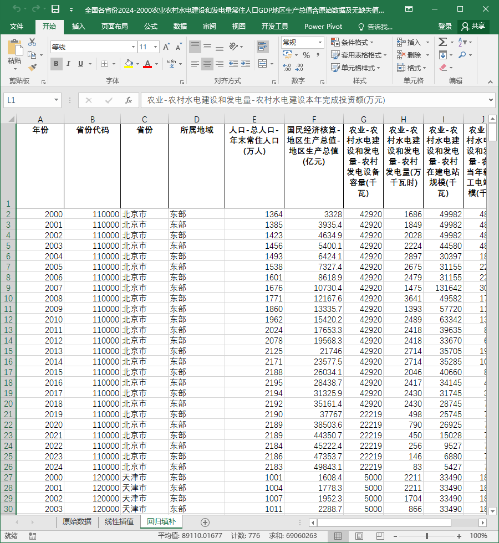Screen dimensions: 499x543
Task: Toggle center horizontal alignment
Action: point(207,64)
